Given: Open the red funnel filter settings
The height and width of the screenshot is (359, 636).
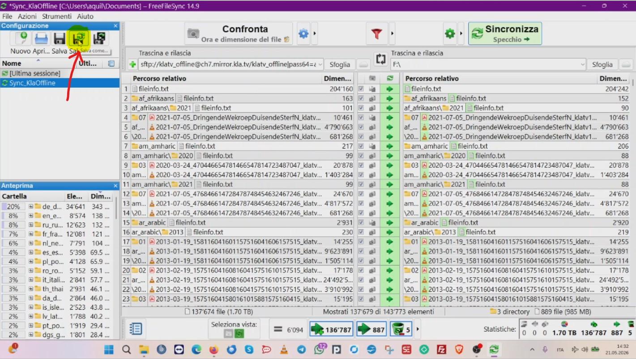Looking at the screenshot, I should pos(378,34).
